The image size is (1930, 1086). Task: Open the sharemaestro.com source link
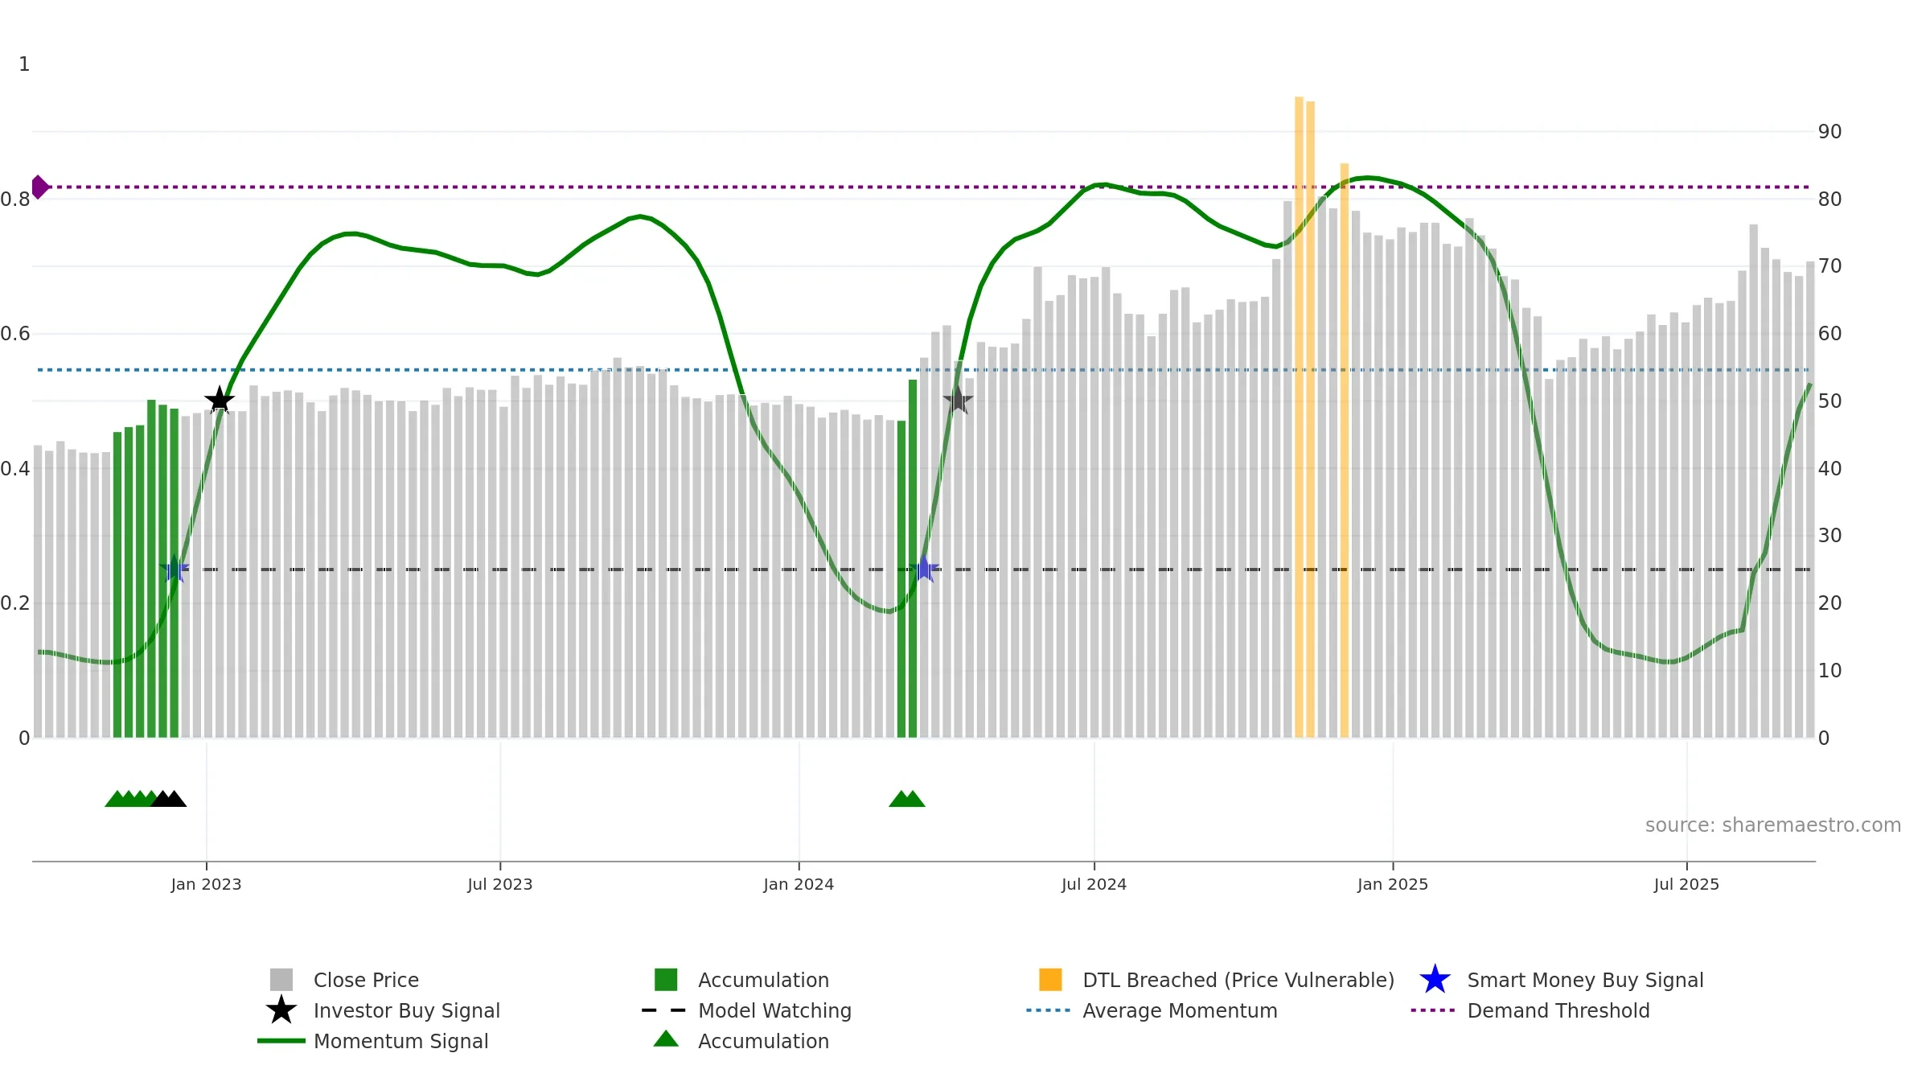pos(1773,825)
